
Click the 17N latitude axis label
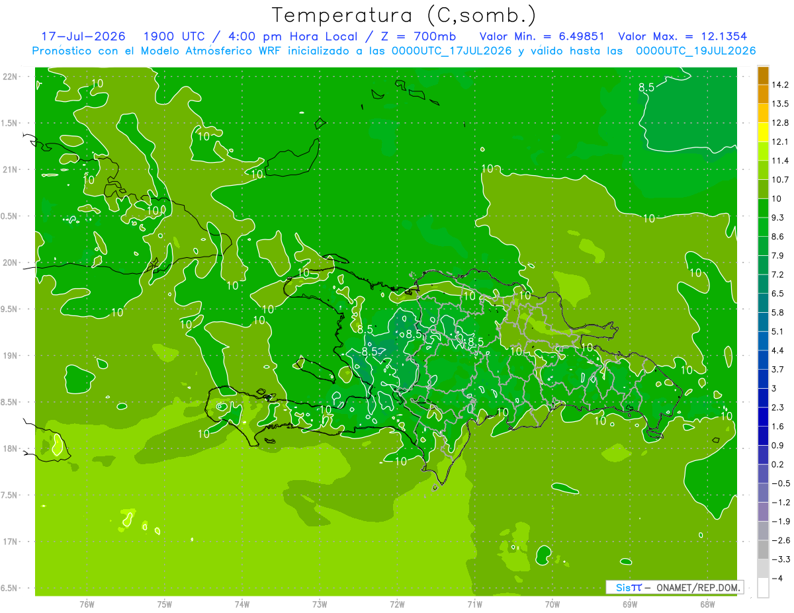(x=11, y=542)
